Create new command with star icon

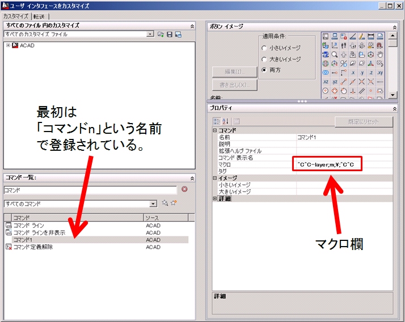(x=174, y=203)
